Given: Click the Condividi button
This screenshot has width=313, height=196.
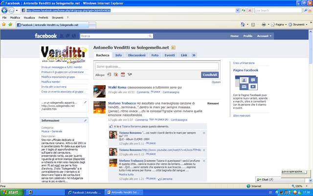Looking at the screenshot, I should point(210,75).
